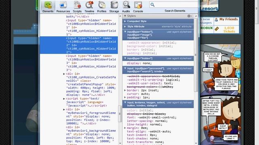This screenshot has height=145, width=259.
Task: Expand the myBehavior1_foregroundElement div node
Action: point(64,109)
